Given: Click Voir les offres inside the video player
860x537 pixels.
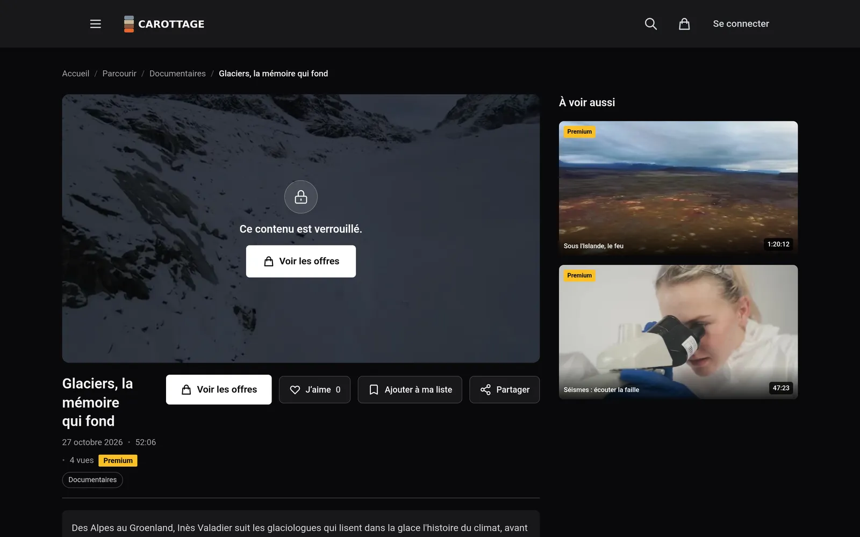Looking at the screenshot, I should pyautogui.click(x=301, y=262).
